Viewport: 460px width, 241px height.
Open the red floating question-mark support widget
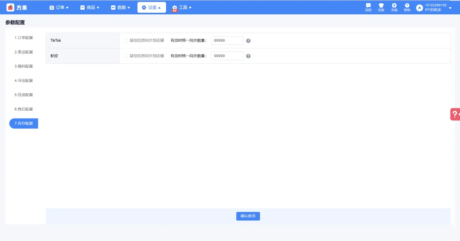456,114
